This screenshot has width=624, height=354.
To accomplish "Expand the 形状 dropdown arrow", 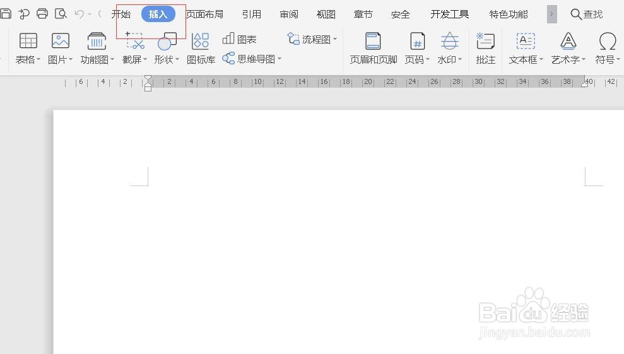I will coord(177,59).
